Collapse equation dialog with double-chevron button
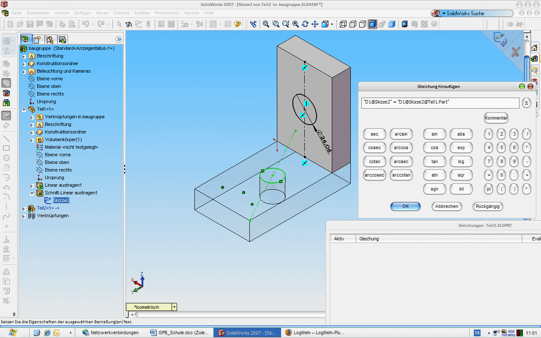 [x=526, y=103]
